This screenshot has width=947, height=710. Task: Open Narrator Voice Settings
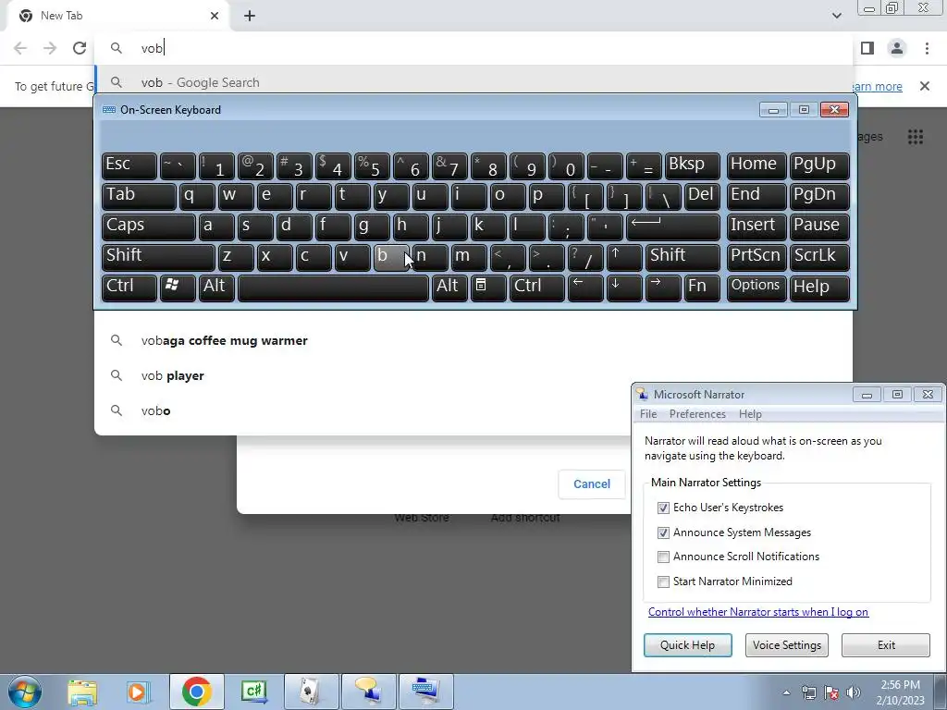tap(786, 644)
